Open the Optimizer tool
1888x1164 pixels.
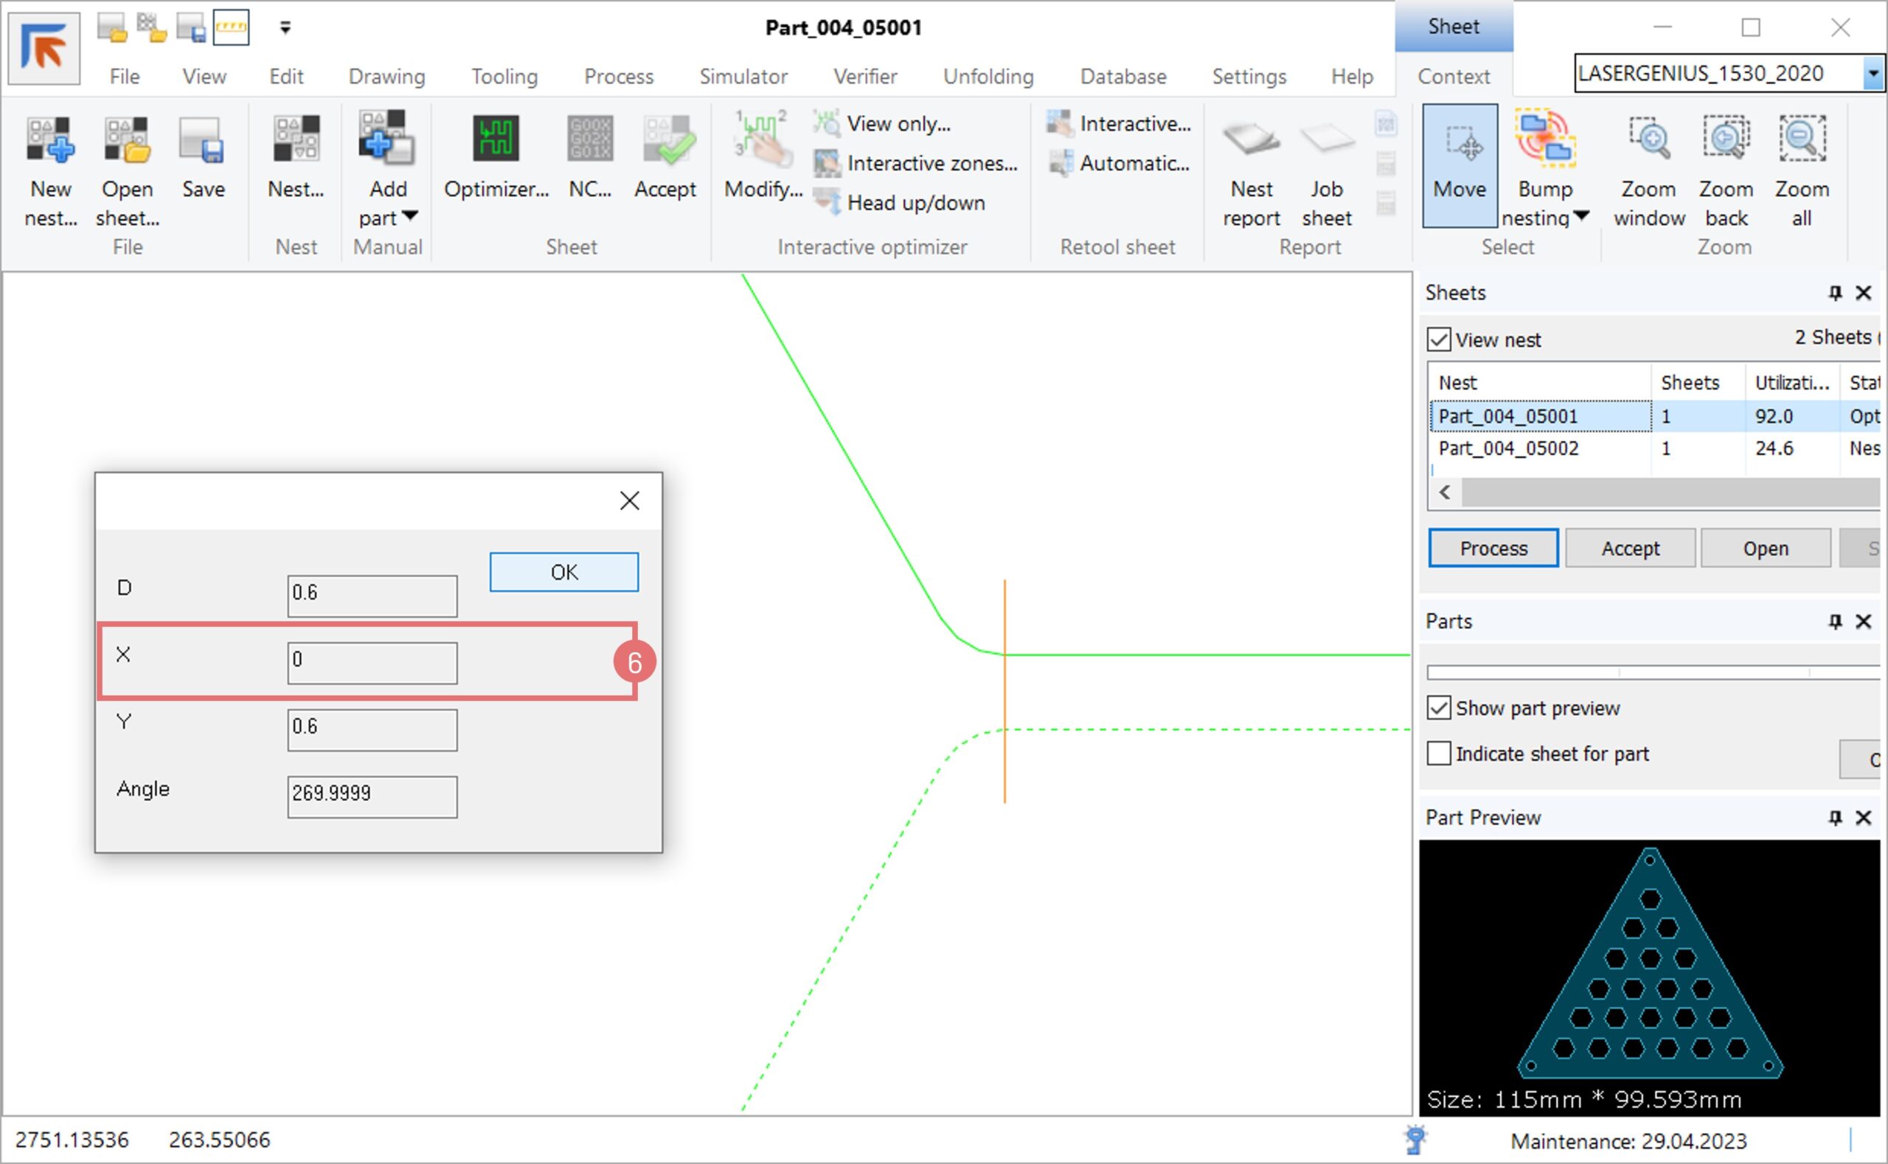coord(496,140)
